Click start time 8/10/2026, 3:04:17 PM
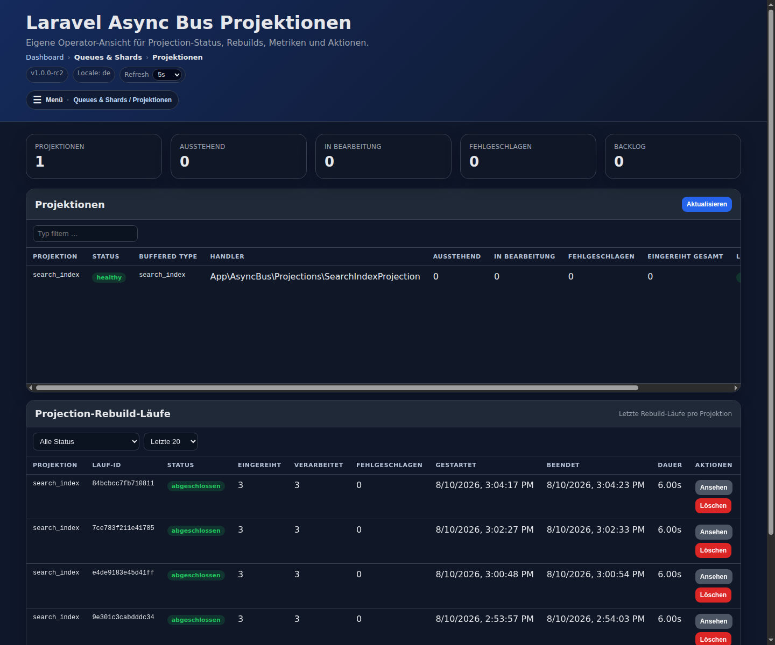 point(484,485)
